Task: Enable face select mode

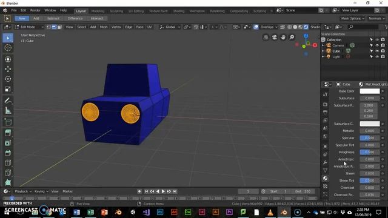Action: [x=59, y=27]
